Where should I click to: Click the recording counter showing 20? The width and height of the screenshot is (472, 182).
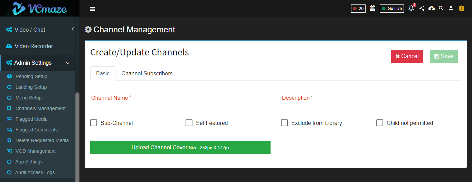[358, 9]
